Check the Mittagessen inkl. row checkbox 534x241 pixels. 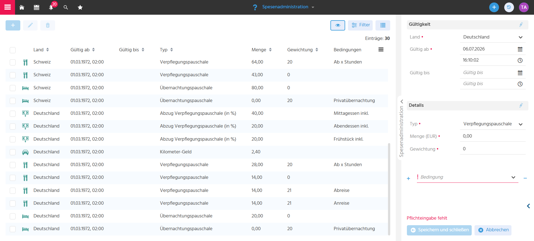click(13, 113)
